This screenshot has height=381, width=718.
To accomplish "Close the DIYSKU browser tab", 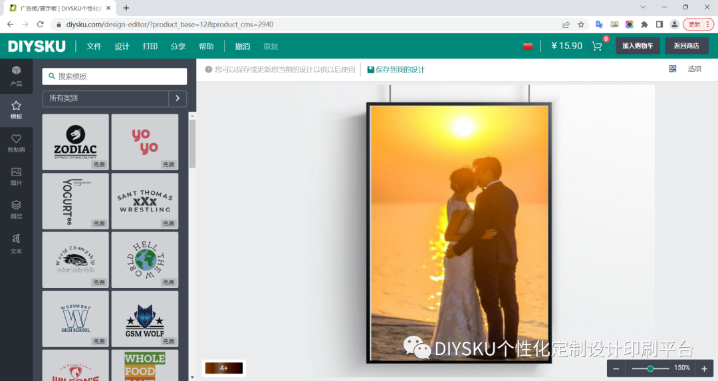I will coord(108,8).
